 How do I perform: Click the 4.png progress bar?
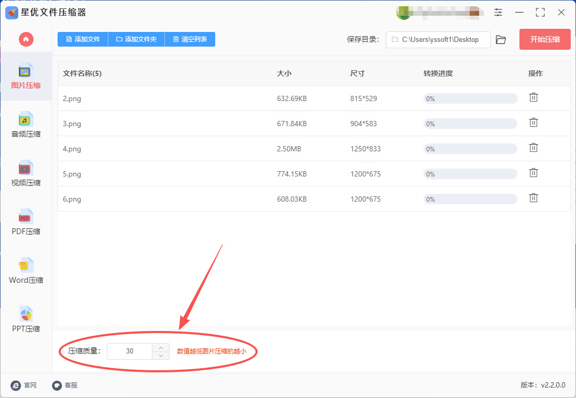click(470, 149)
